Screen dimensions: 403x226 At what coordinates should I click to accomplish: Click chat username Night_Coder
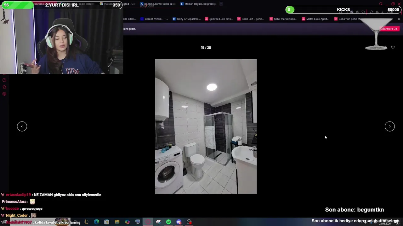click(x=17, y=215)
